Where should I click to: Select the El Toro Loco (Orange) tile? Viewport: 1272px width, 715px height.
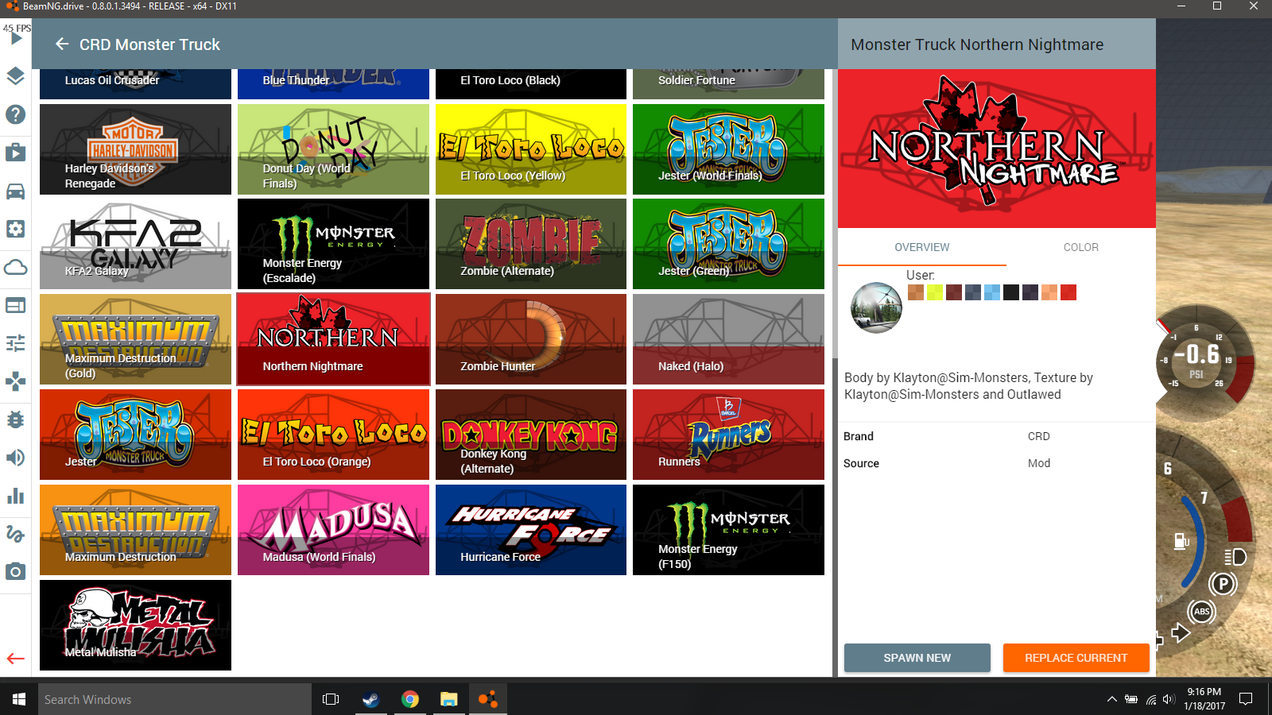tap(333, 435)
